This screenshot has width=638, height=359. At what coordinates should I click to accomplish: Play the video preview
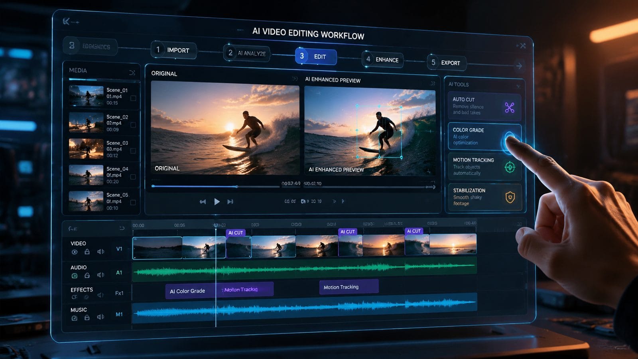(x=217, y=201)
